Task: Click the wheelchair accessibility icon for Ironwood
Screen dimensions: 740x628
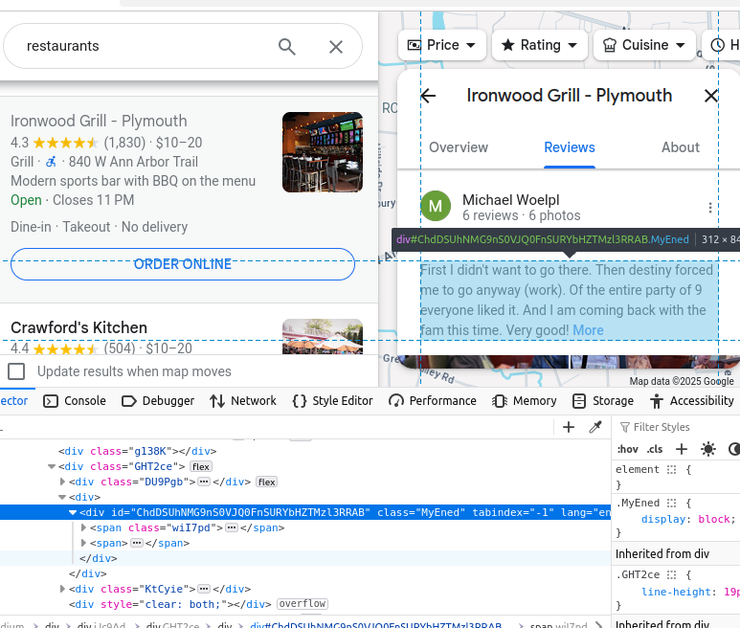Action: (x=51, y=162)
